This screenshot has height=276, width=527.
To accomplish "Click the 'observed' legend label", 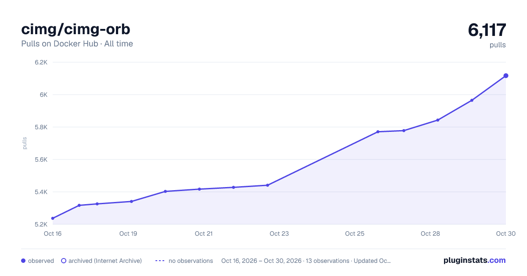I will click(41, 261).
